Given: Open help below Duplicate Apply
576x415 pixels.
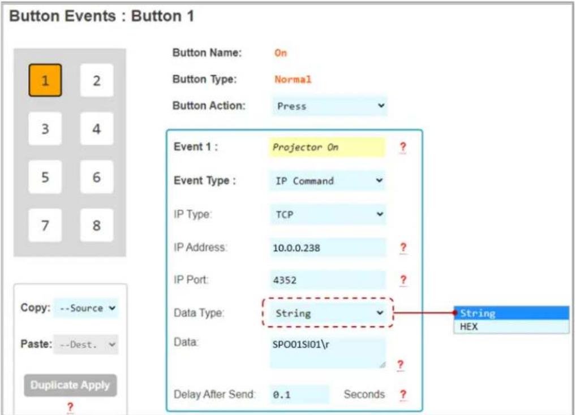Looking at the screenshot, I should coord(70,407).
